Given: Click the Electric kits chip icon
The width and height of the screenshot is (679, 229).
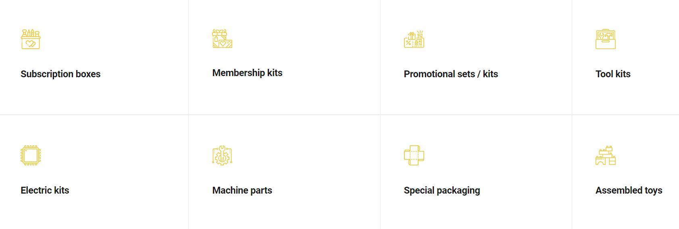Looking at the screenshot, I should (31, 155).
